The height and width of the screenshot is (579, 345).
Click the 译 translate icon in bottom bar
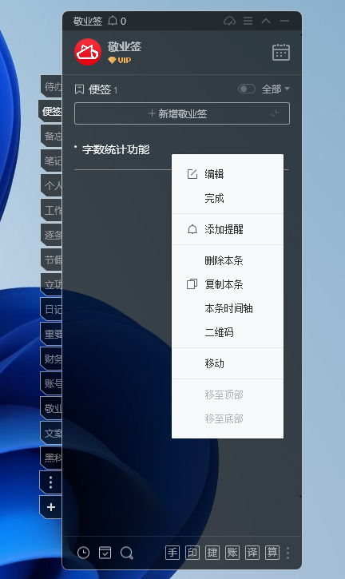(x=252, y=553)
